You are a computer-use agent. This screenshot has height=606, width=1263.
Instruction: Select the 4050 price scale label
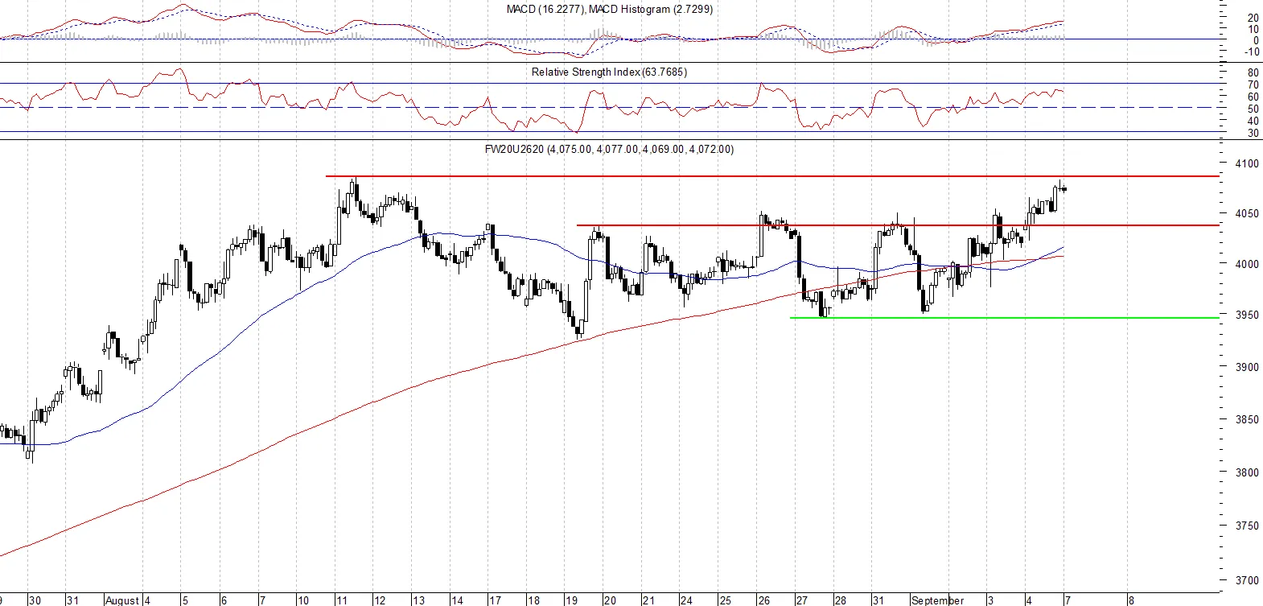pyautogui.click(x=1248, y=213)
